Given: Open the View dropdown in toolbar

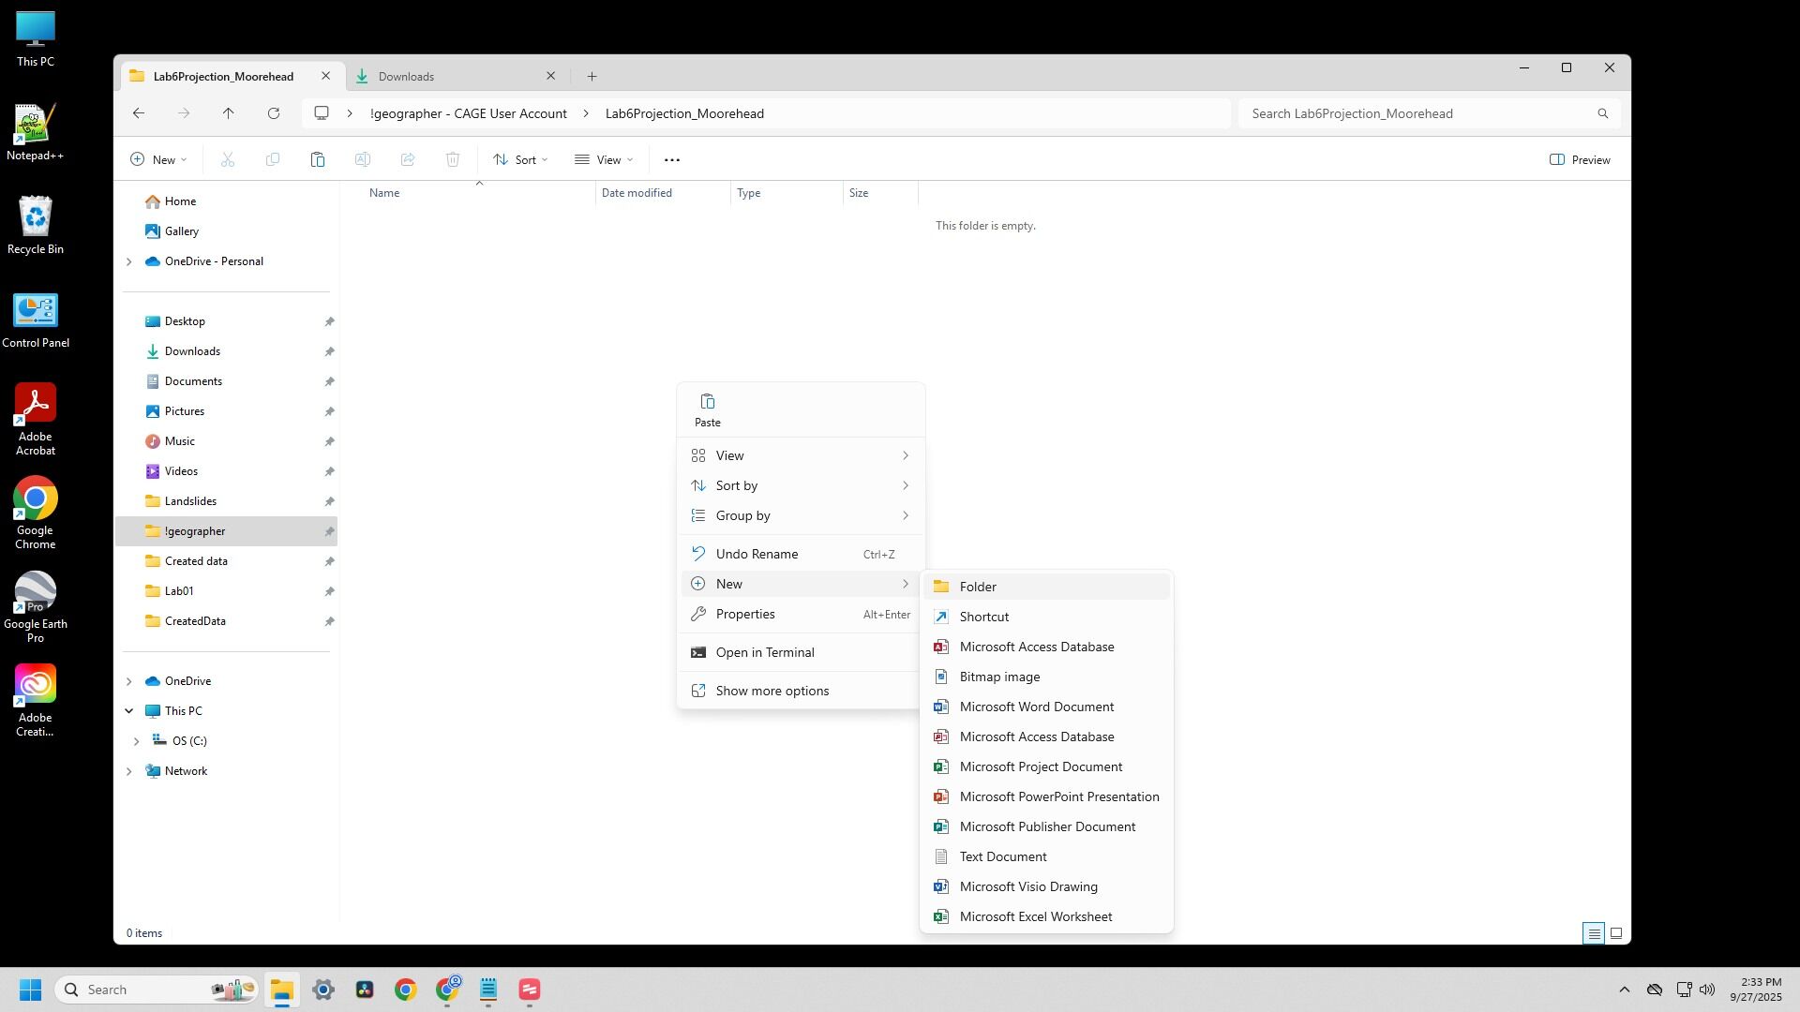Looking at the screenshot, I should [x=604, y=160].
